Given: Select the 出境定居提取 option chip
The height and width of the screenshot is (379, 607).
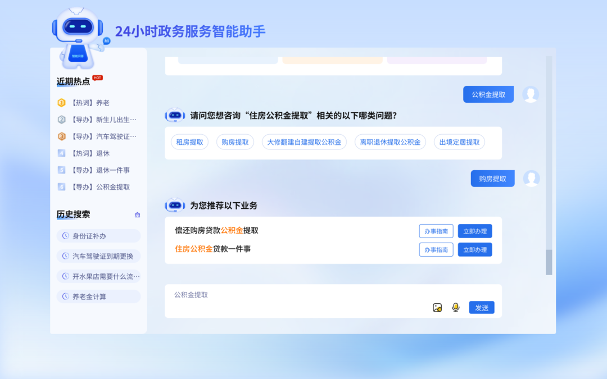Looking at the screenshot, I should (x=459, y=142).
